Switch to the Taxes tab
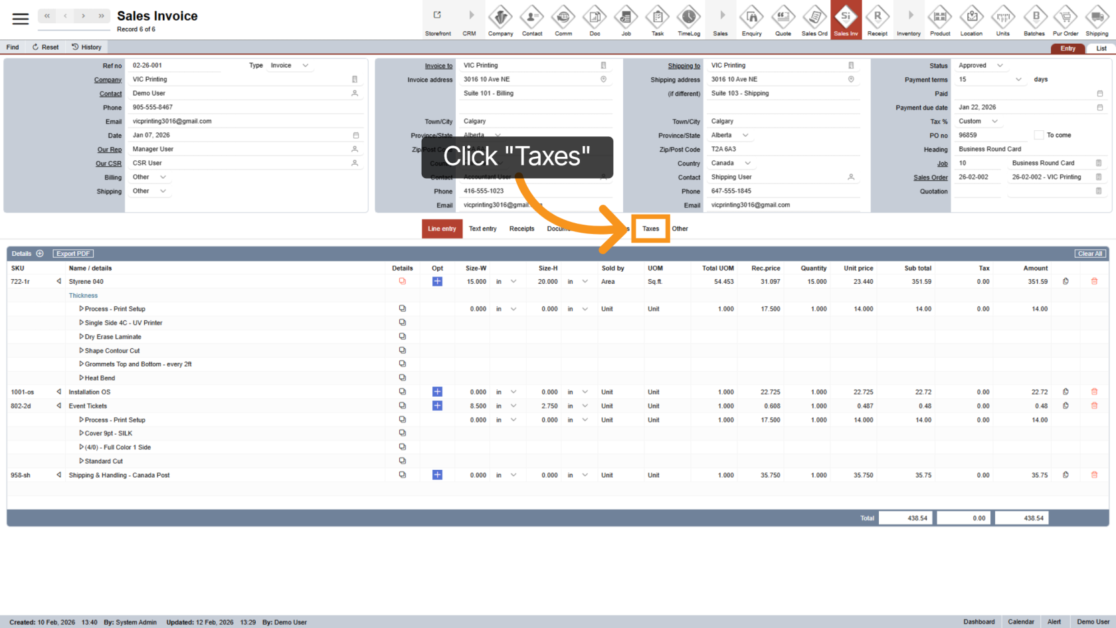Screen dimensions: 1116x628 (x=650, y=228)
